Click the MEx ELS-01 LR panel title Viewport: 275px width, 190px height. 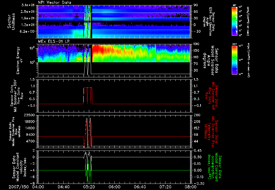[54, 41]
